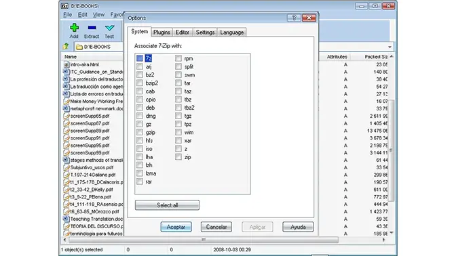Screen dimensions: 456x256
Task: Click the Extract toolbar icon
Action: coord(92,28)
